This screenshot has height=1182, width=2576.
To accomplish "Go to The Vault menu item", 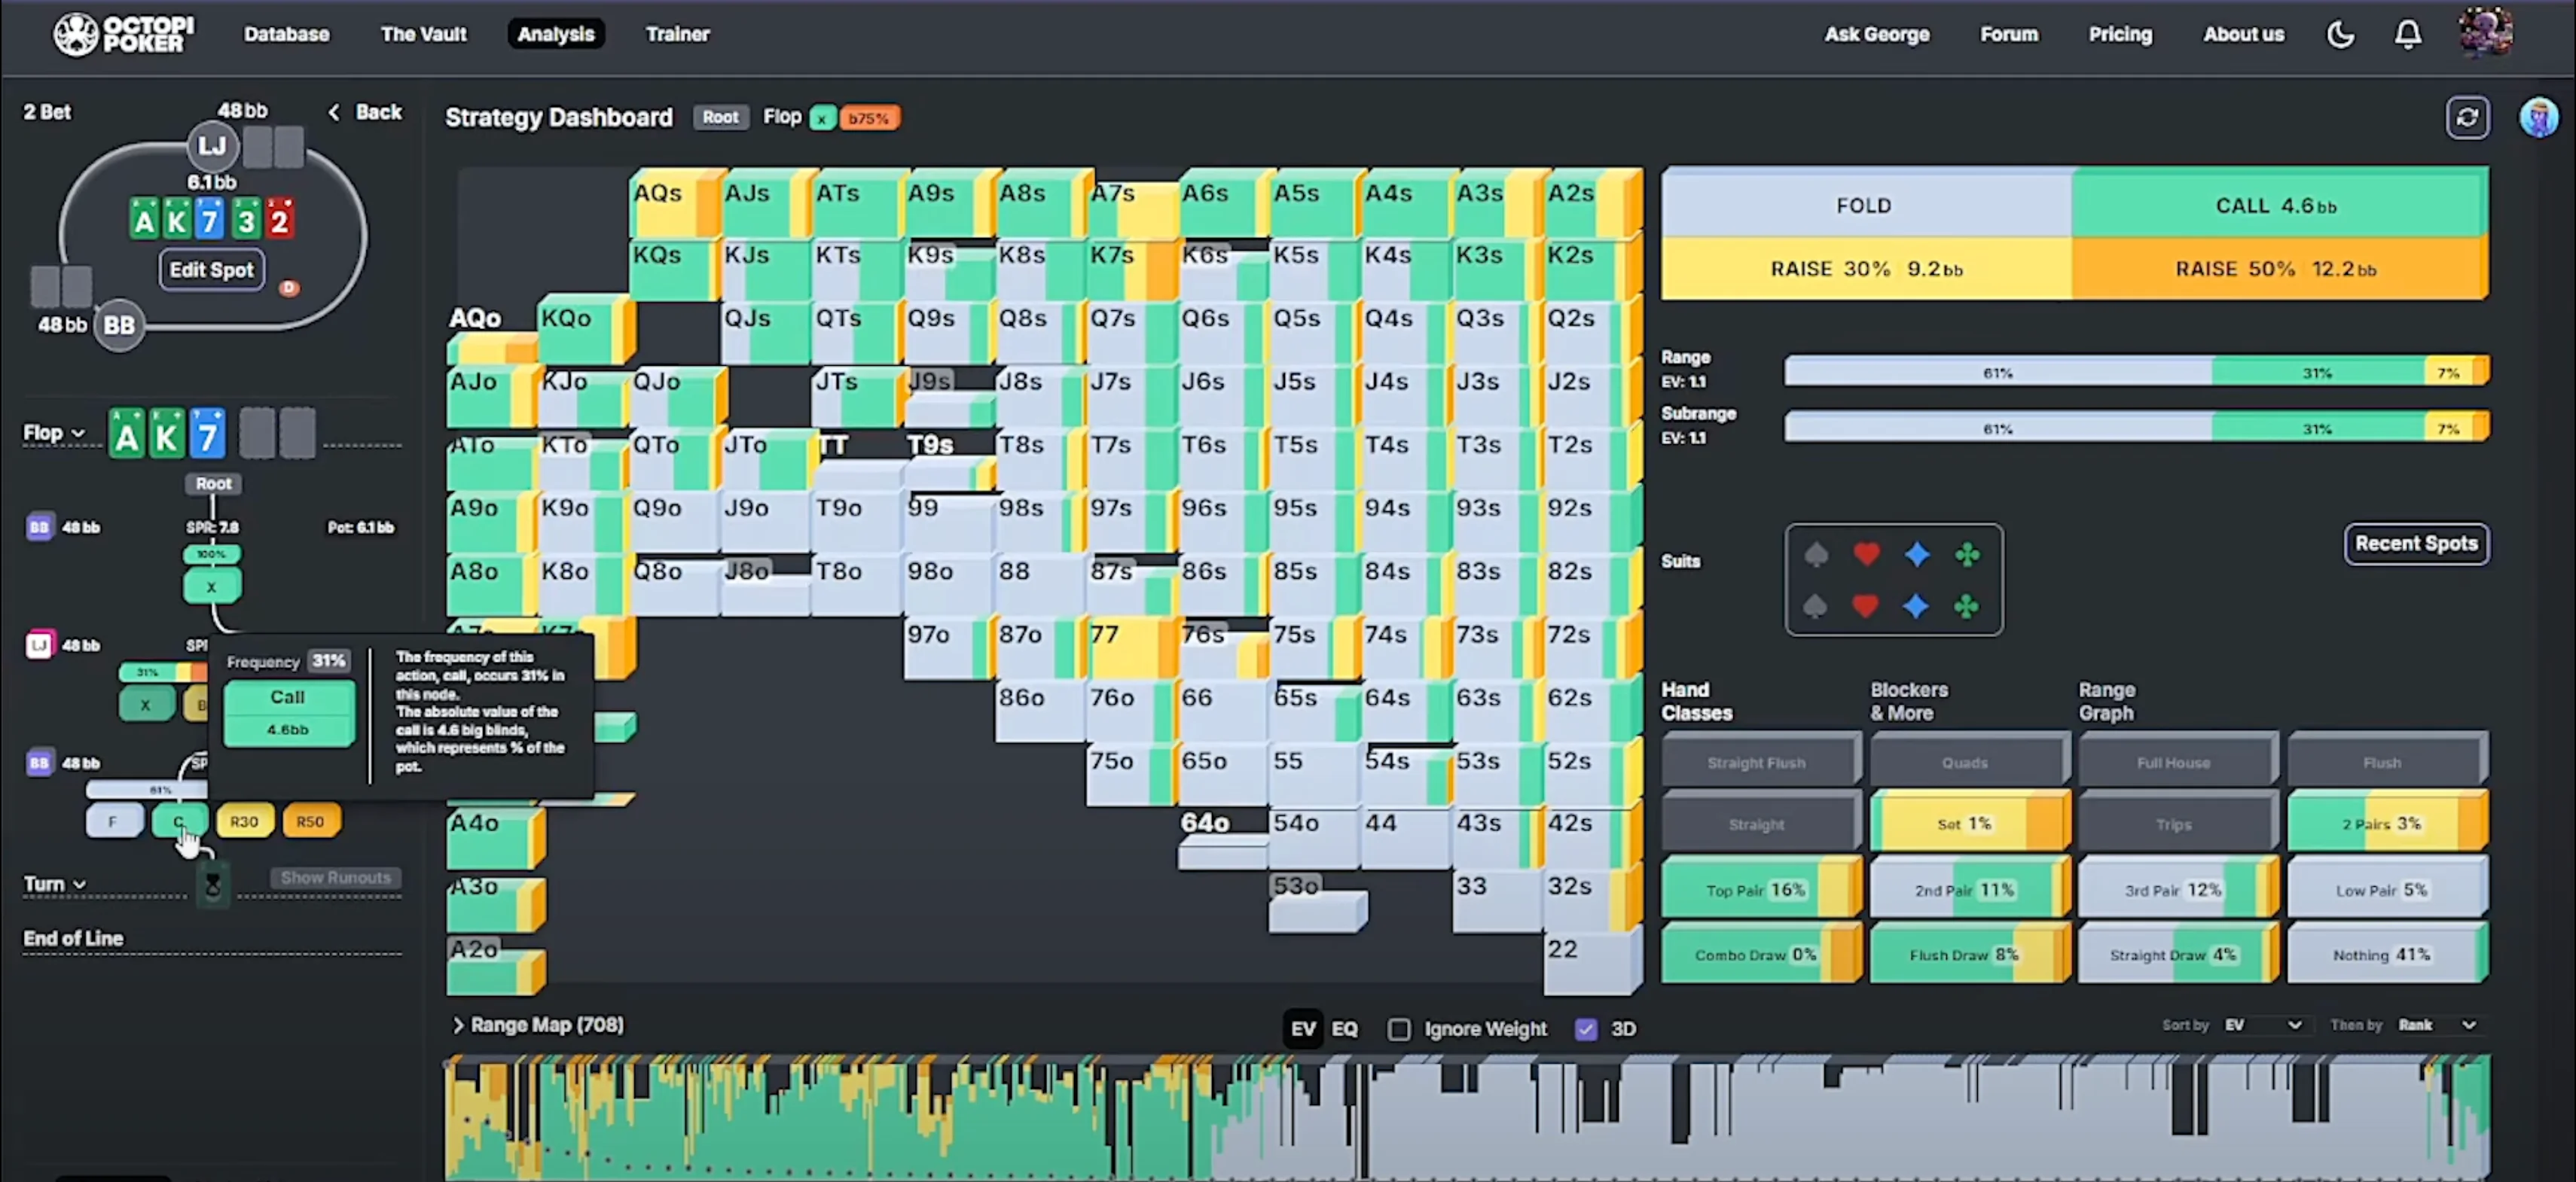I will (423, 34).
